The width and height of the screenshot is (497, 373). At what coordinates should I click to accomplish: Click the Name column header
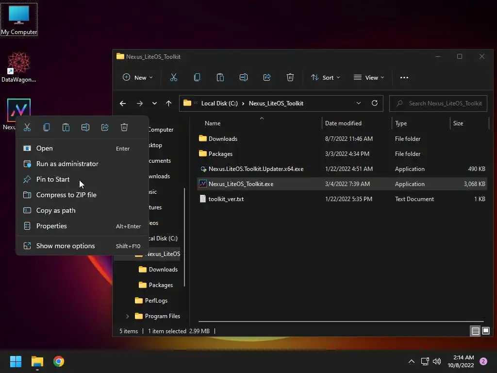point(260,123)
